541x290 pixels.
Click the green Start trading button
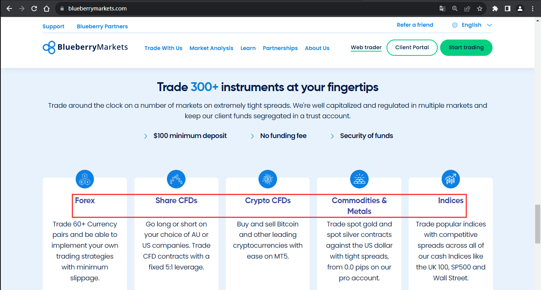point(466,48)
